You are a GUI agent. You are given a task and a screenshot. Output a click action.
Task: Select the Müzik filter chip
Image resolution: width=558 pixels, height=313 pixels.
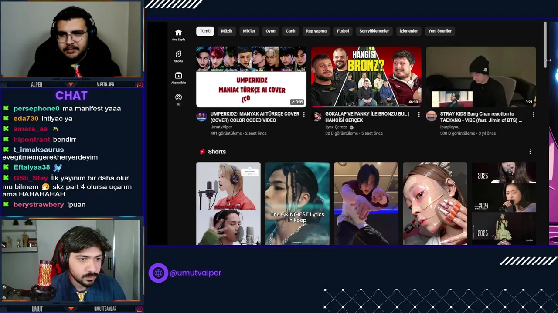pos(227,31)
